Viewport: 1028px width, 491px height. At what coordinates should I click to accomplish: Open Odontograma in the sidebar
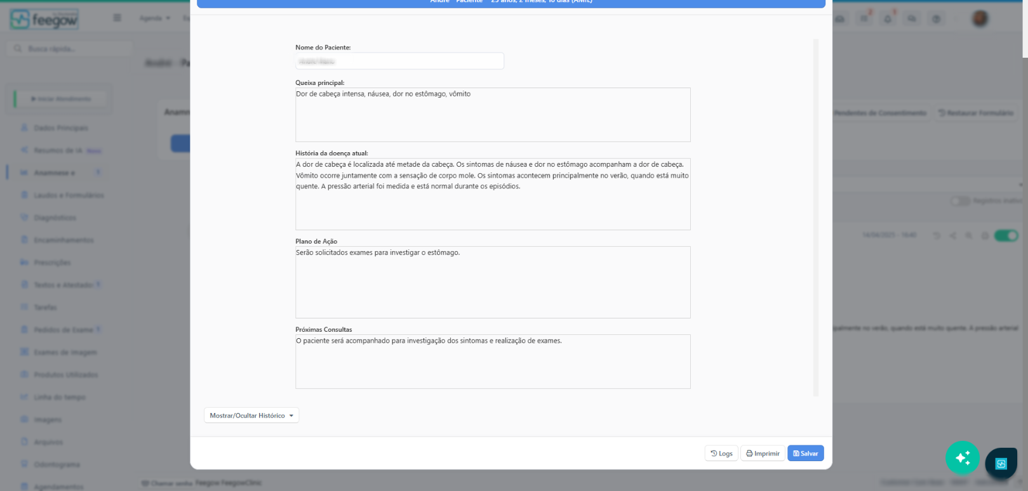tap(57, 464)
